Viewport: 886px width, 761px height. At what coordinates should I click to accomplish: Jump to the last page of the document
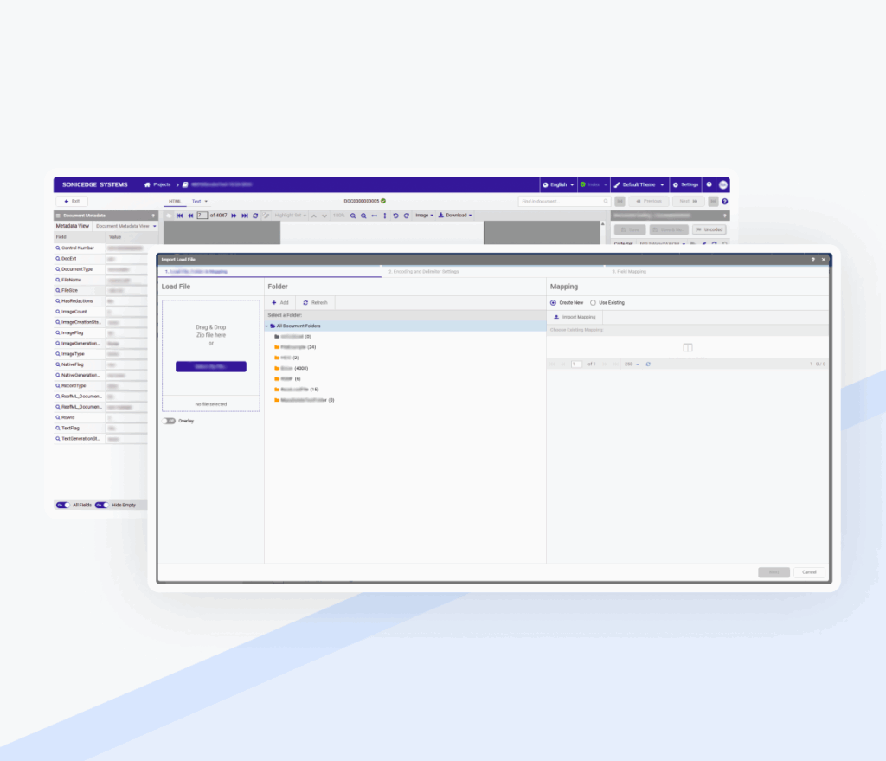[246, 216]
